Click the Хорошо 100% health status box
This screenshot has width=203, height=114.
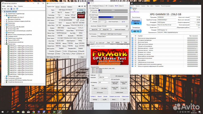[136, 22]
